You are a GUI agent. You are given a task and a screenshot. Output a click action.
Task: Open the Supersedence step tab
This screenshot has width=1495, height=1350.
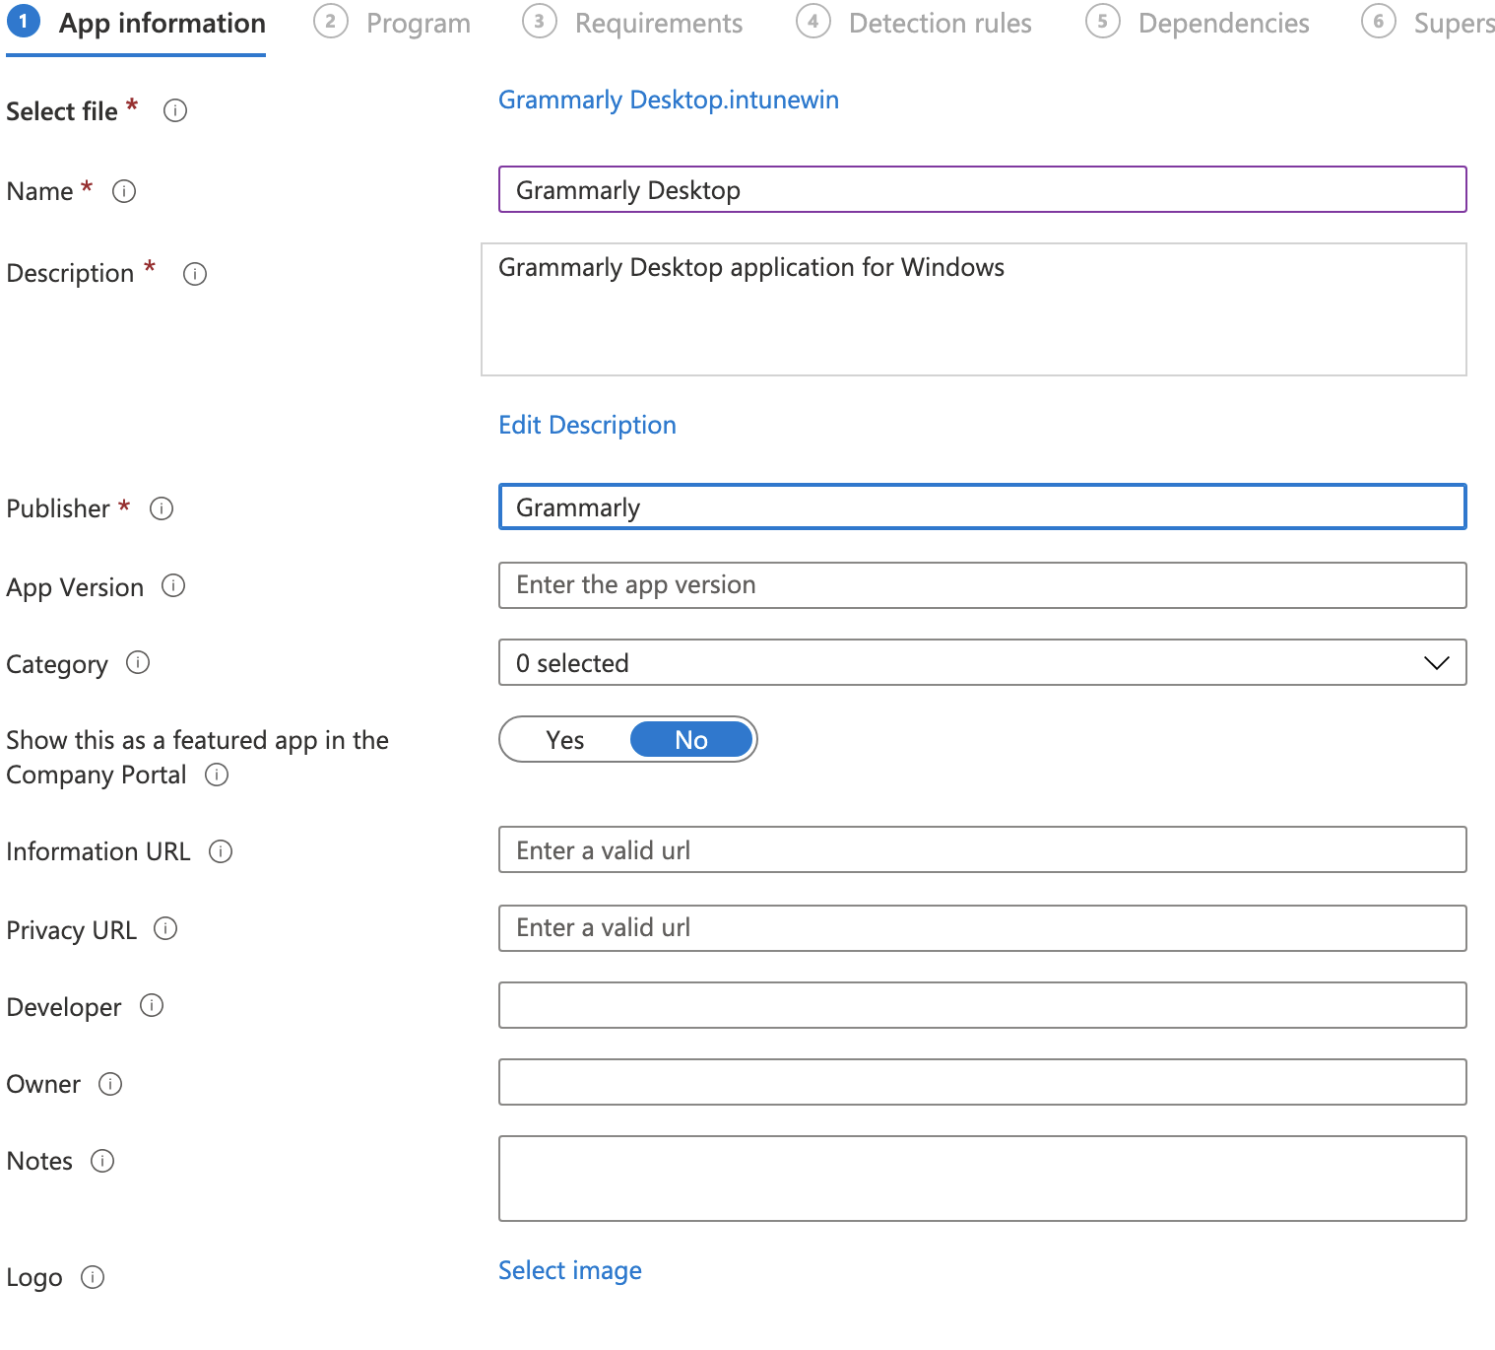pos(1428,24)
